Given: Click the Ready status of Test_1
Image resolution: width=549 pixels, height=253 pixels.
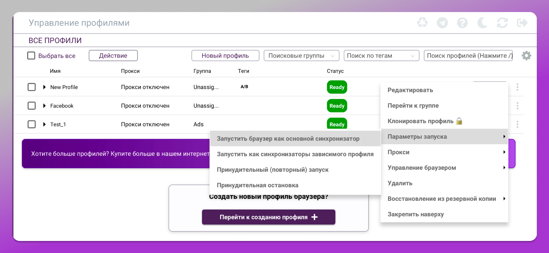Looking at the screenshot, I should (x=337, y=124).
